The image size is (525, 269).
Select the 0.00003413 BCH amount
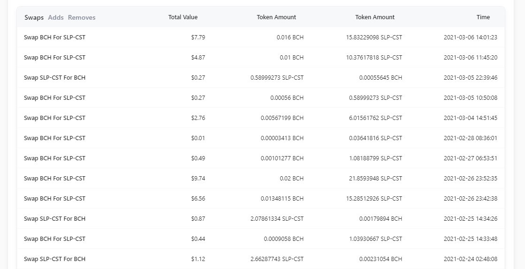pyautogui.click(x=282, y=138)
